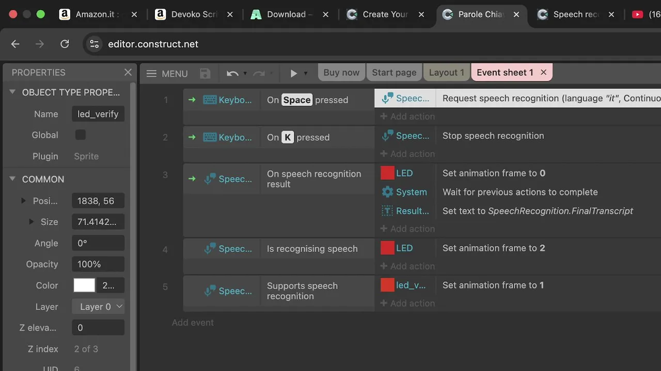Switch to the Layout 1 tab

point(446,73)
